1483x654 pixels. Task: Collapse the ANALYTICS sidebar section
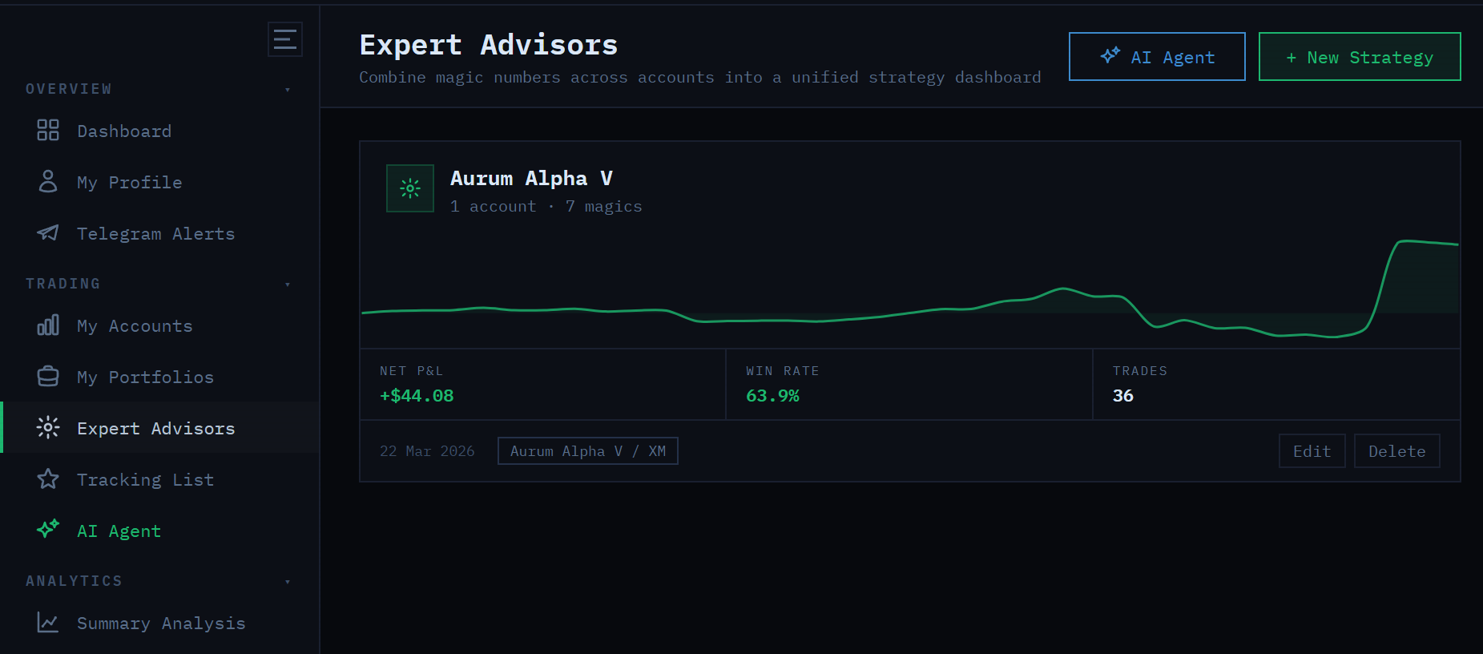pos(288,581)
